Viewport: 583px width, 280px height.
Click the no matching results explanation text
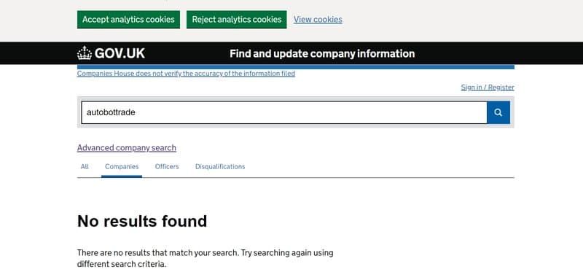pyautogui.click(x=206, y=258)
